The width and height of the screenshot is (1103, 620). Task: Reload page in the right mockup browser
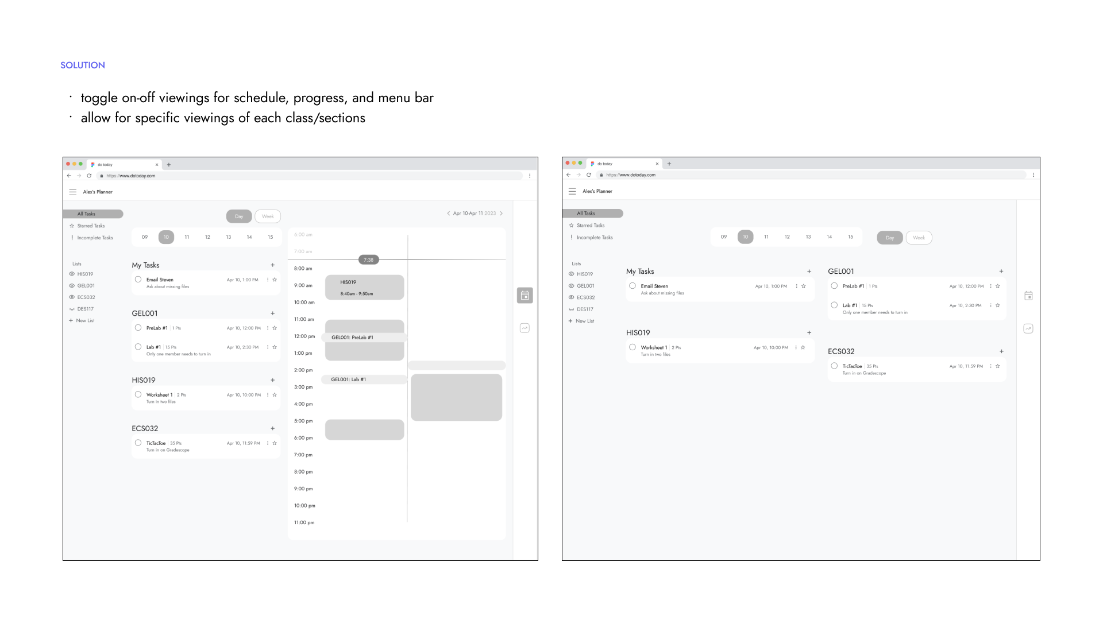pyautogui.click(x=589, y=175)
